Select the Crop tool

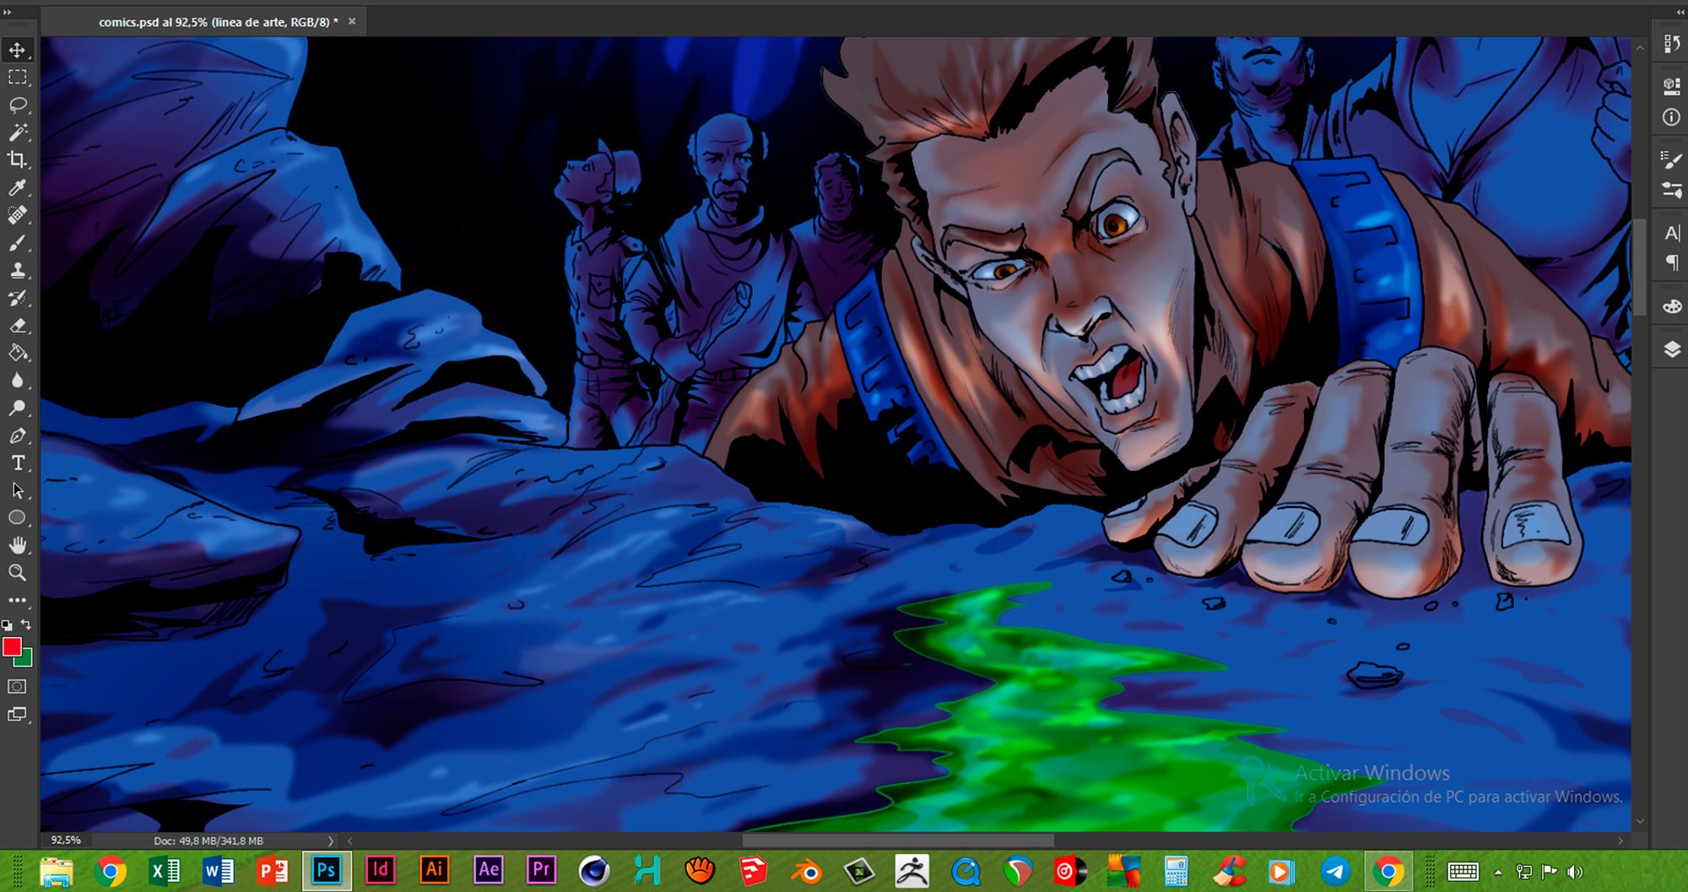coord(18,159)
